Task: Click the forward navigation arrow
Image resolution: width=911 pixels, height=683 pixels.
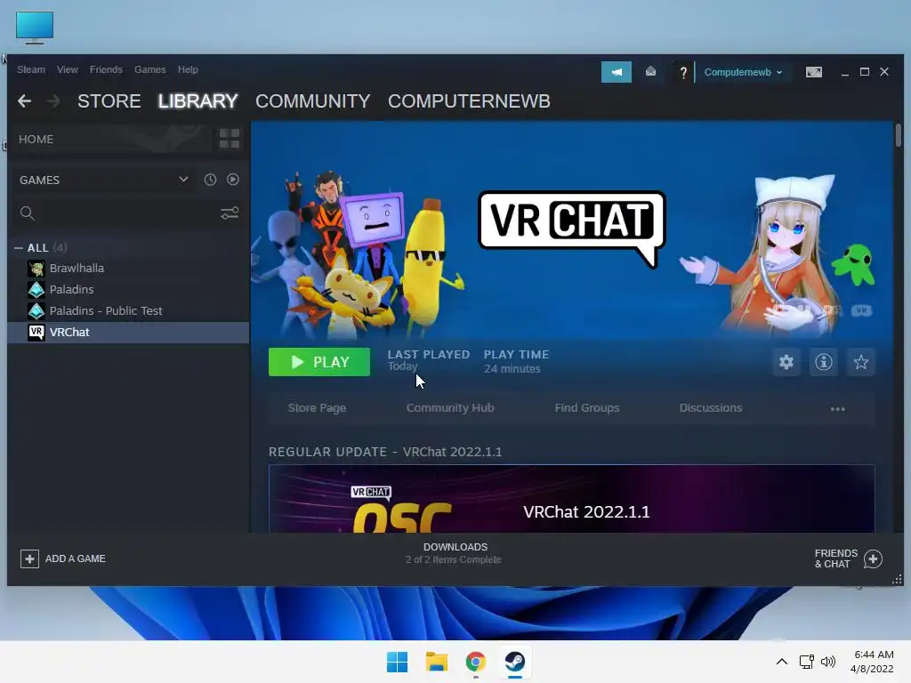Action: coord(53,101)
